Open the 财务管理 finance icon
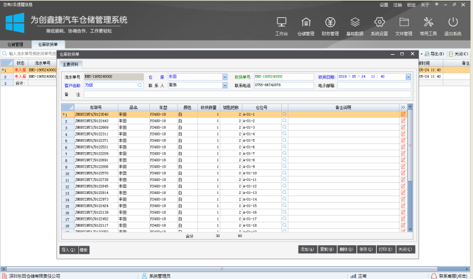This screenshot has width=473, height=279. (x=331, y=22)
